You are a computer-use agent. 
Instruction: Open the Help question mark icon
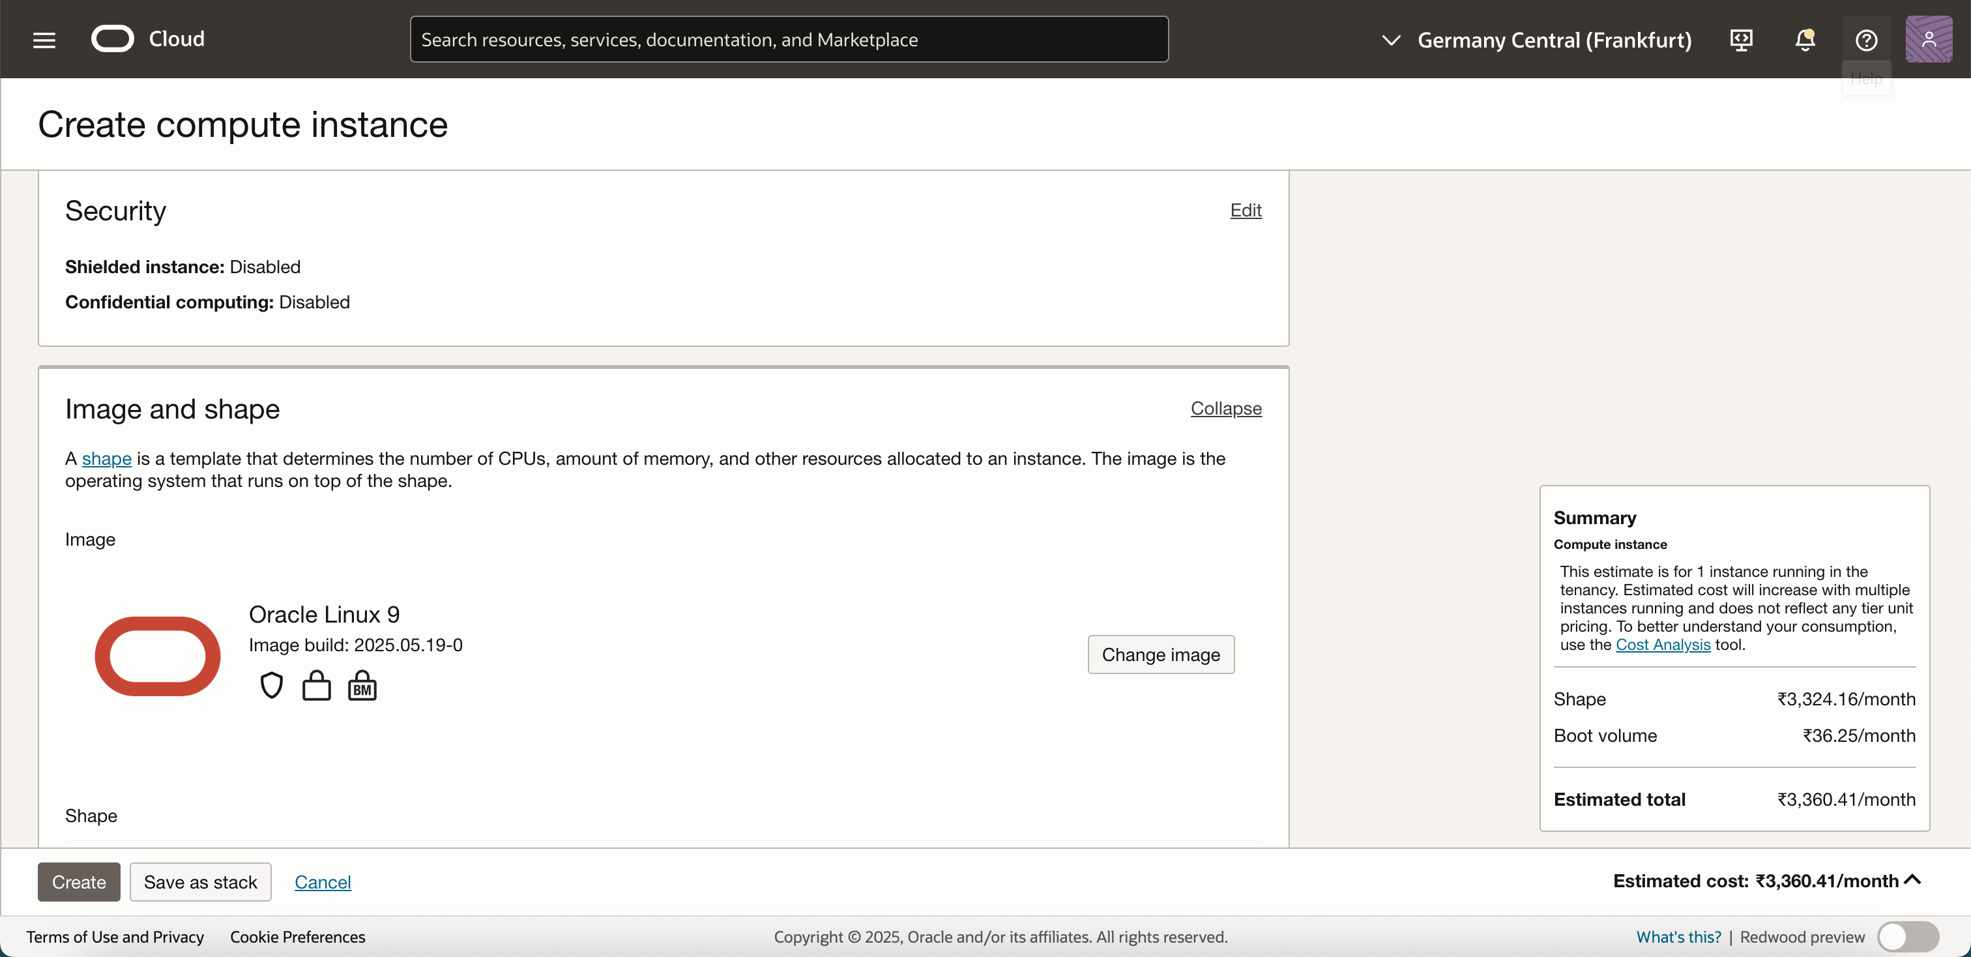coord(1866,40)
